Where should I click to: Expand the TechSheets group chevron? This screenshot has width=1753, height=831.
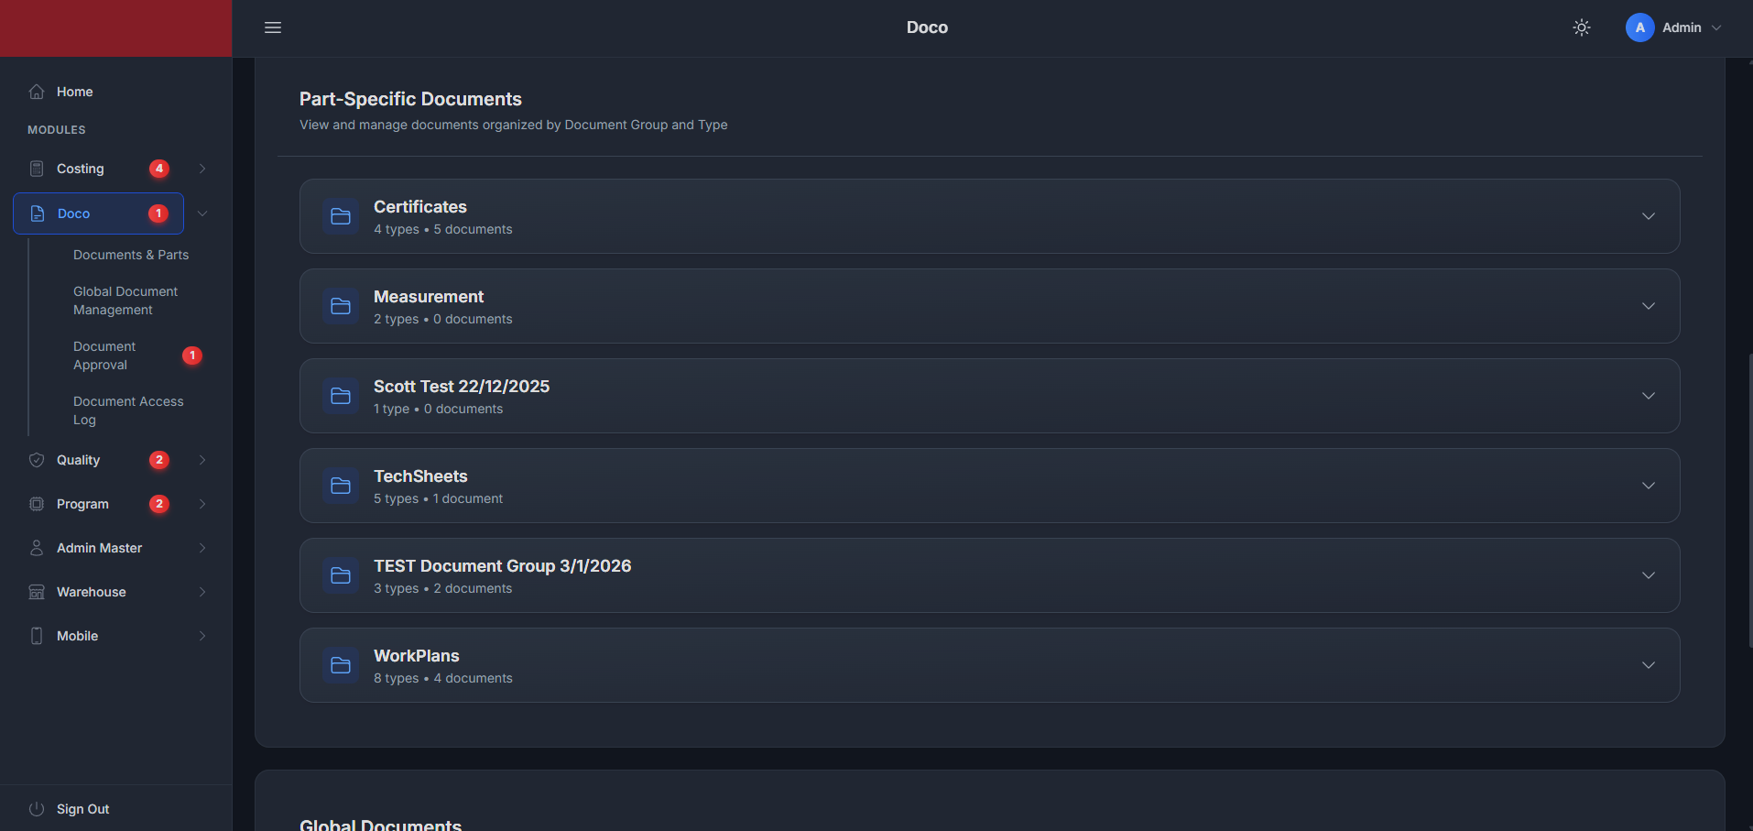click(x=1649, y=486)
